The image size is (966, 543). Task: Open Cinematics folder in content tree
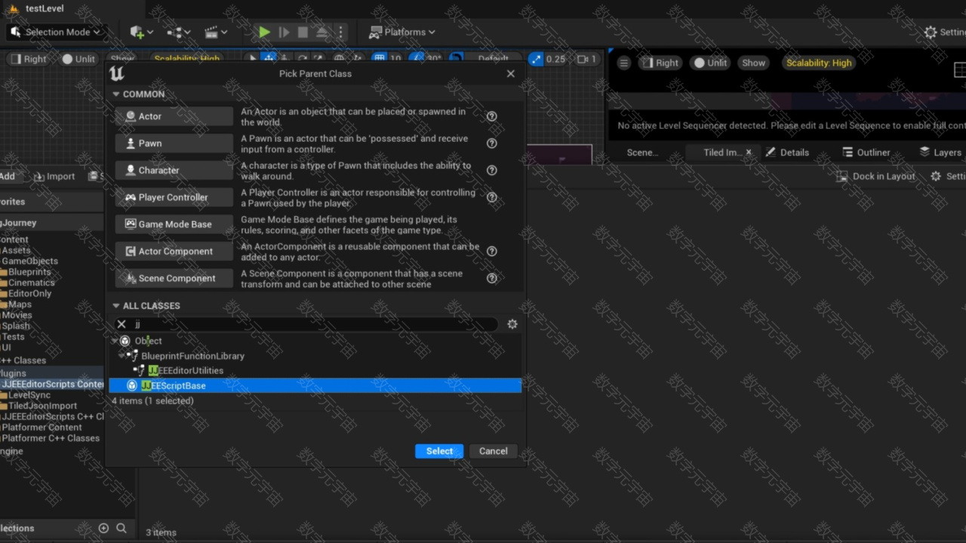click(x=31, y=283)
